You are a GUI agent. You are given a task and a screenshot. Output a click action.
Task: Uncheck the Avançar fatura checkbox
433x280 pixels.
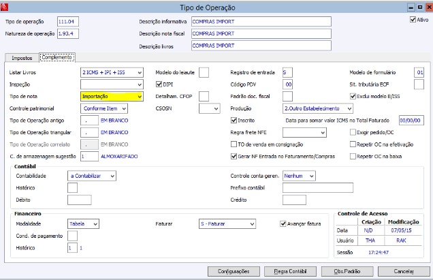[283, 223]
